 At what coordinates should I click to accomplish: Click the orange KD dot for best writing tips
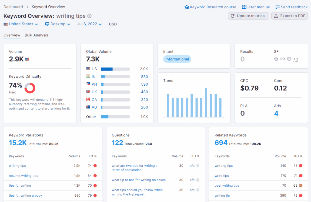tap(301, 186)
